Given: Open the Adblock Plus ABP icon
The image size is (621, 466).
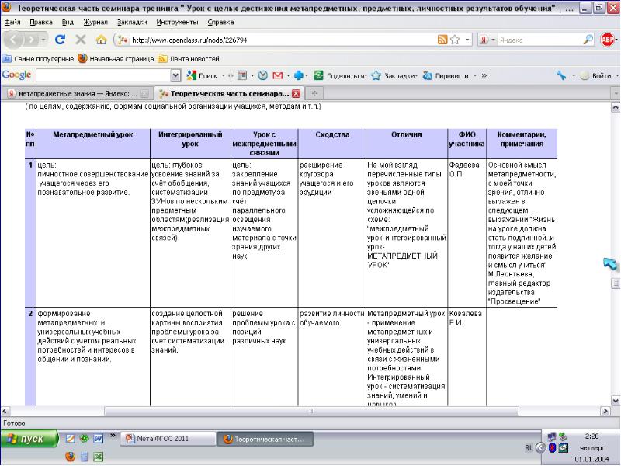Looking at the screenshot, I should click(x=609, y=39).
